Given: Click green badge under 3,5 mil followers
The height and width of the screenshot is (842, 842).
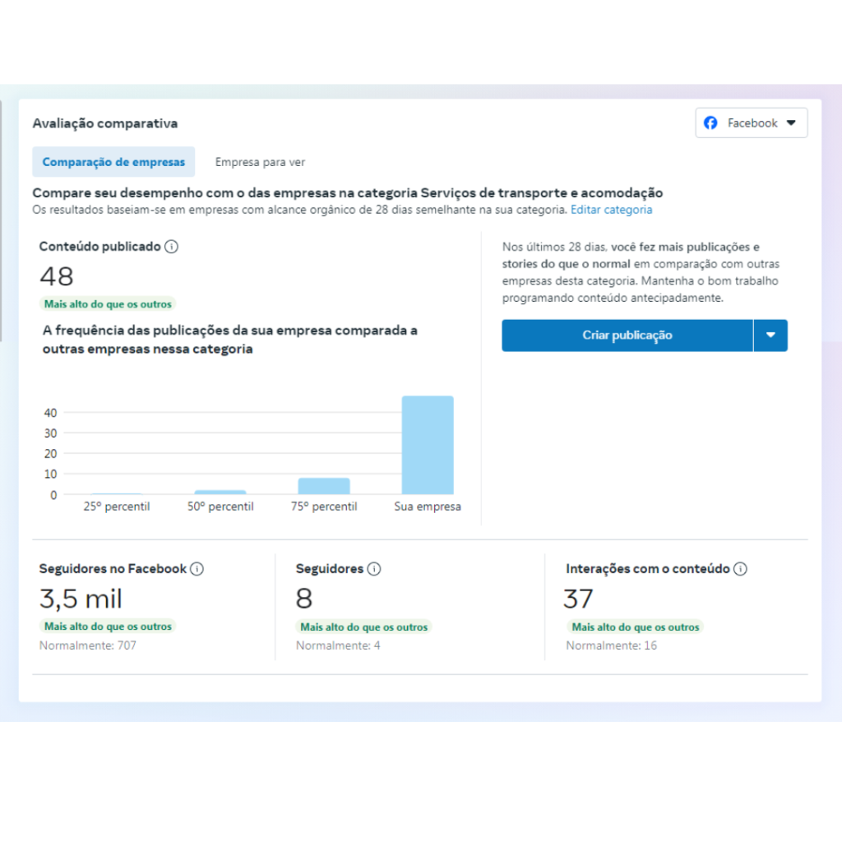Looking at the screenshot, I should tap(108, 627).
